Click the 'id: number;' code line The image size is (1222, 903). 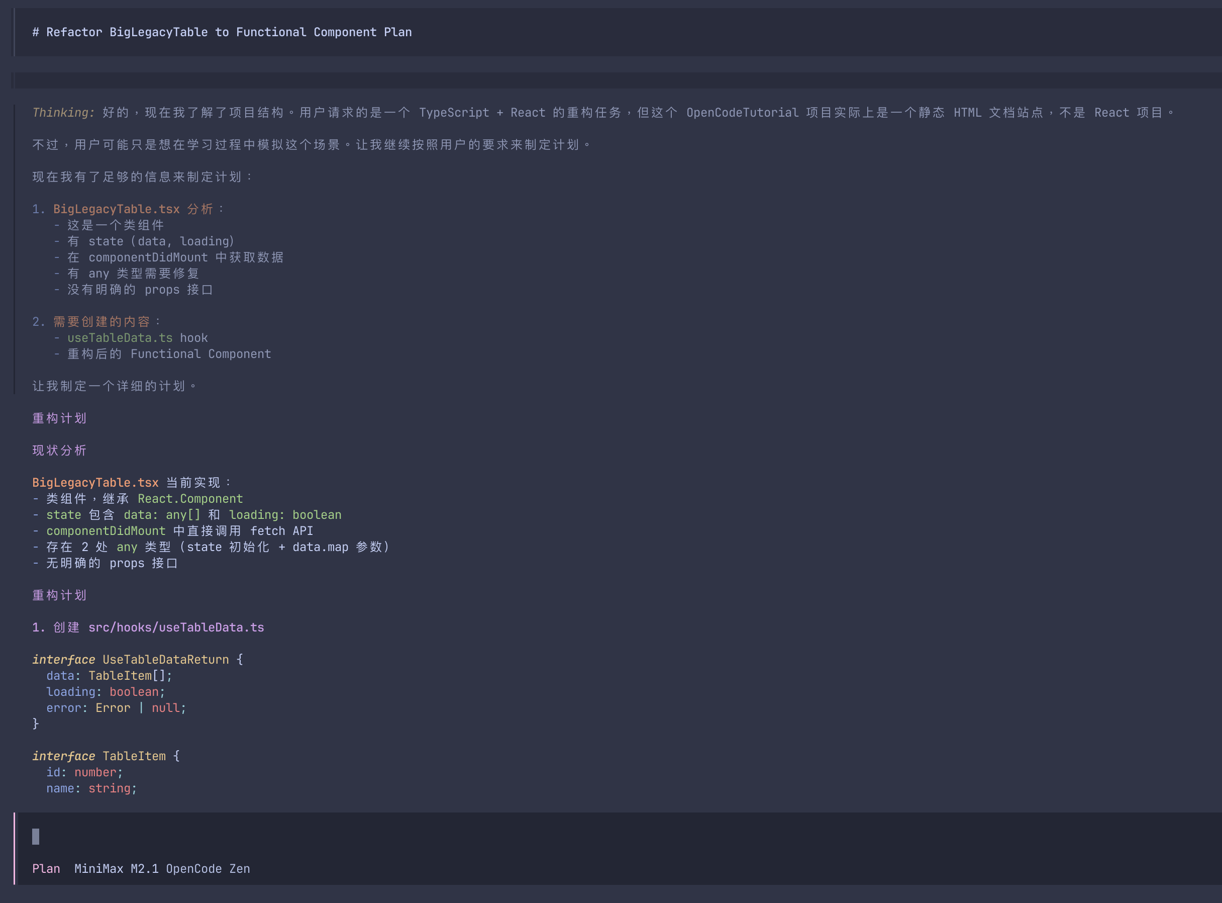[85, 772]
